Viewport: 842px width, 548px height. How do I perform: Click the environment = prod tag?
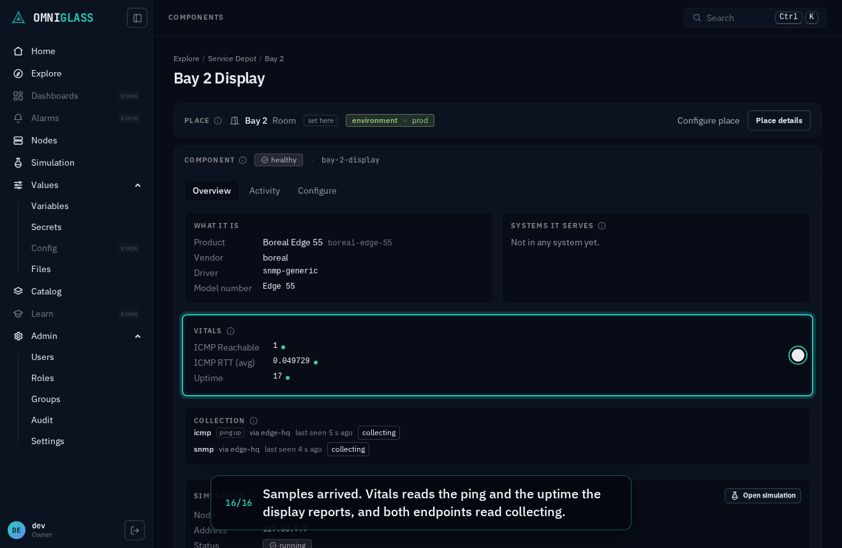pyautogui.click(x=390, y=120)
